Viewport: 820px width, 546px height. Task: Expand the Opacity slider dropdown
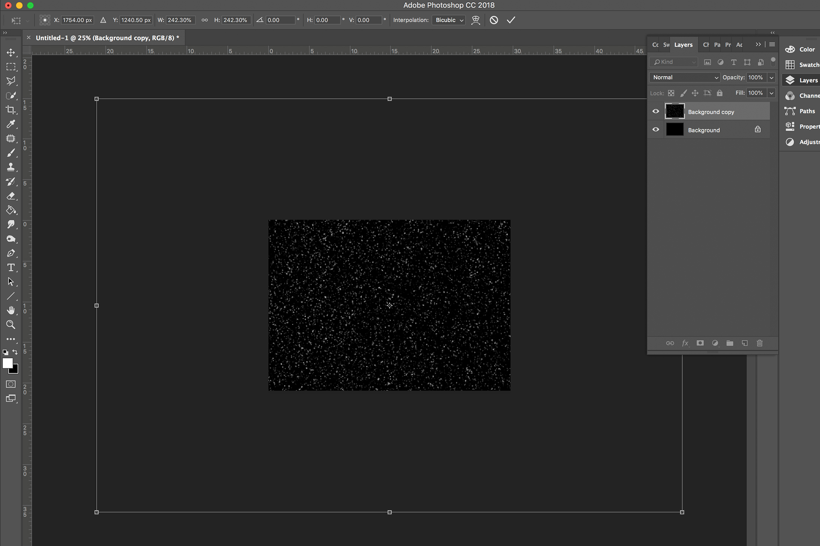coord(772,78)
